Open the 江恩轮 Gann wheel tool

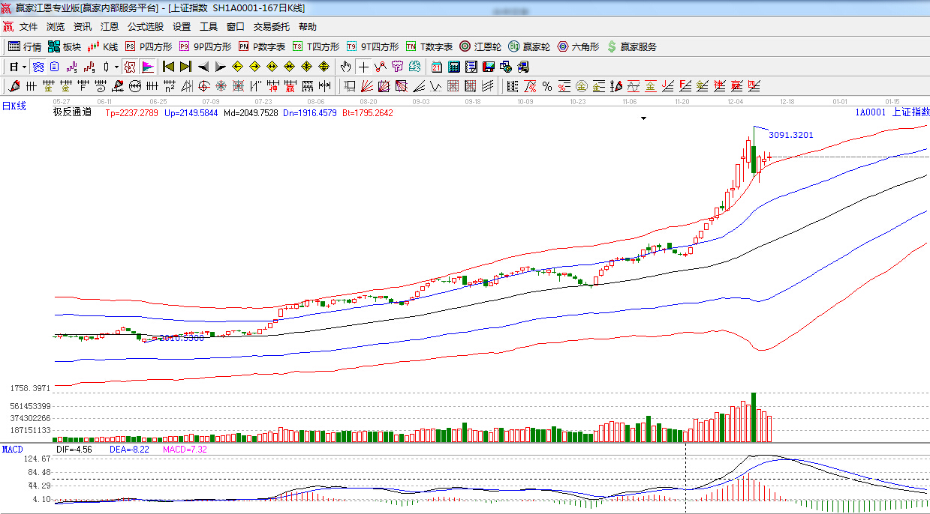point(480,46)
